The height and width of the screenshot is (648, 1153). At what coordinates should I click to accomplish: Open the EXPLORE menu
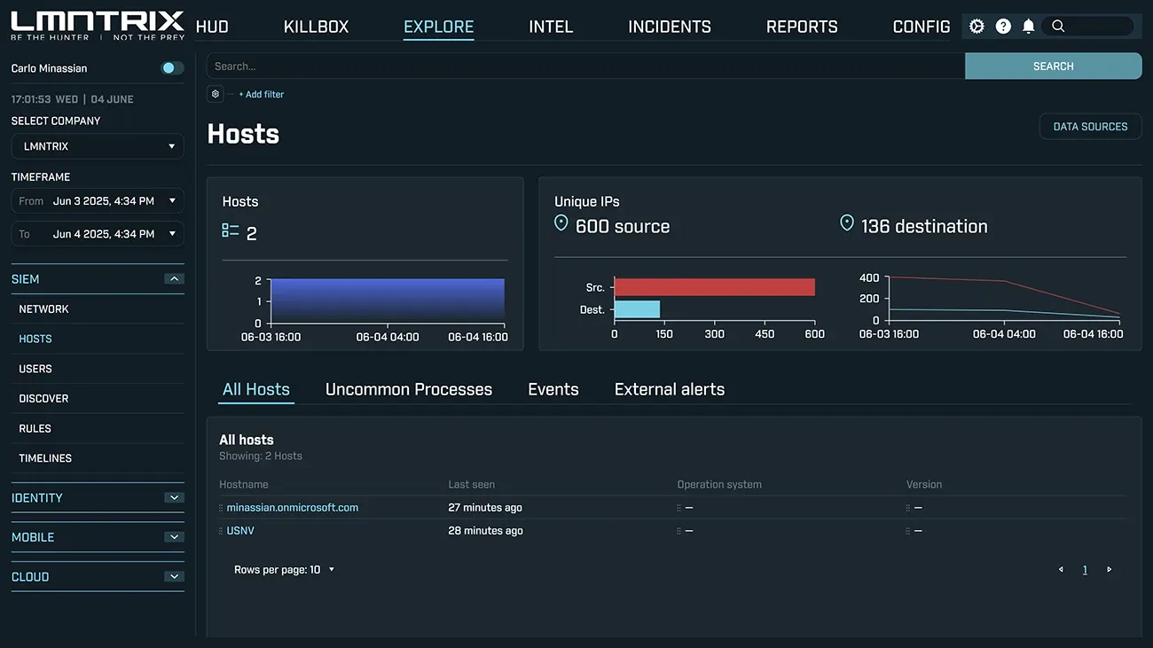439,27
